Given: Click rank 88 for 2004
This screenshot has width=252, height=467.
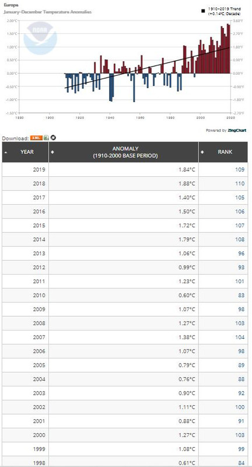Looking at the screenshot, I should [x=242, y=379].
